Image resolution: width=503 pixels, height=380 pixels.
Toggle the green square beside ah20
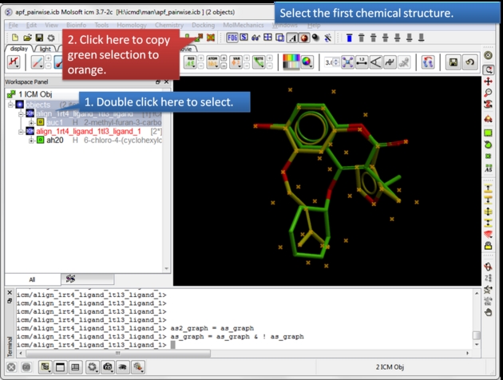[x=41, y=141]
